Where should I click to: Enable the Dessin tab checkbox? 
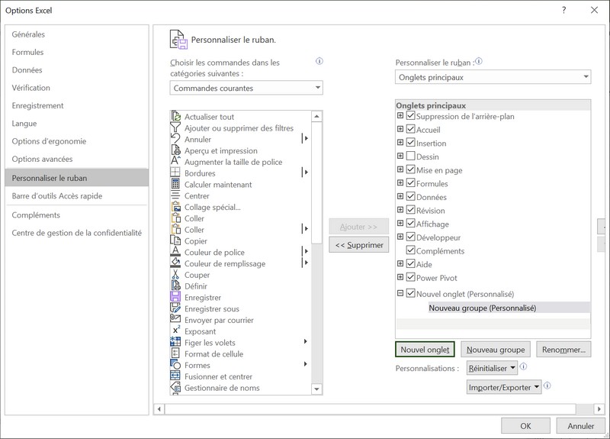tap(411, 157)
